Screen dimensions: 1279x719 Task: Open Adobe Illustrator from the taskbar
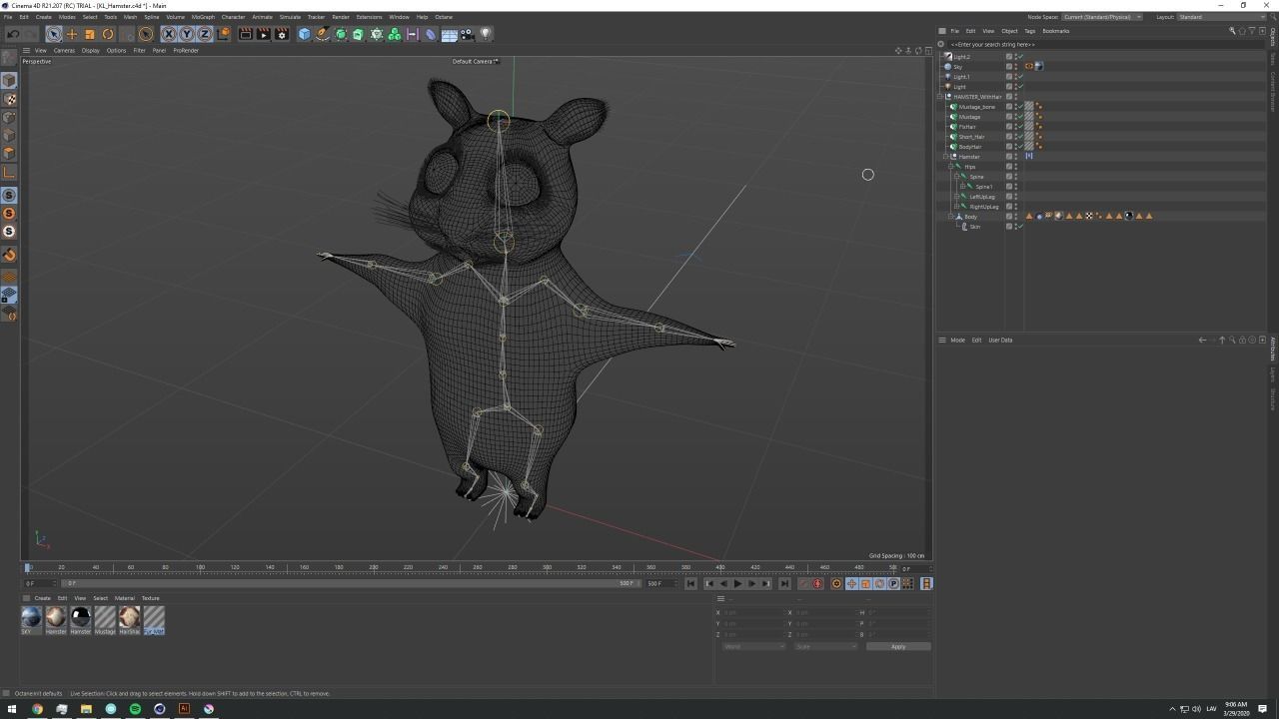point(184,709)
